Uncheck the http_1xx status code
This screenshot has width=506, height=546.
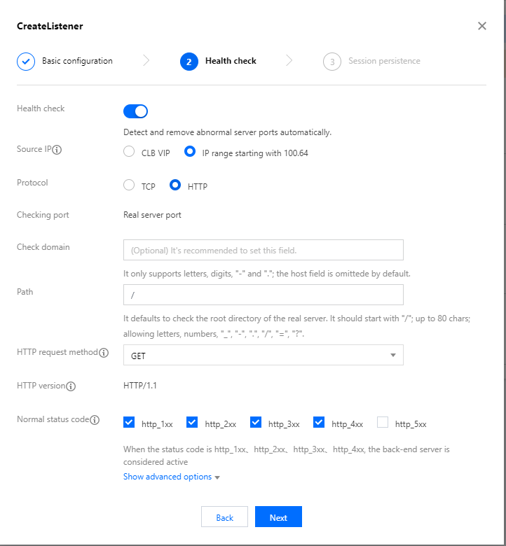pos(129,422)
